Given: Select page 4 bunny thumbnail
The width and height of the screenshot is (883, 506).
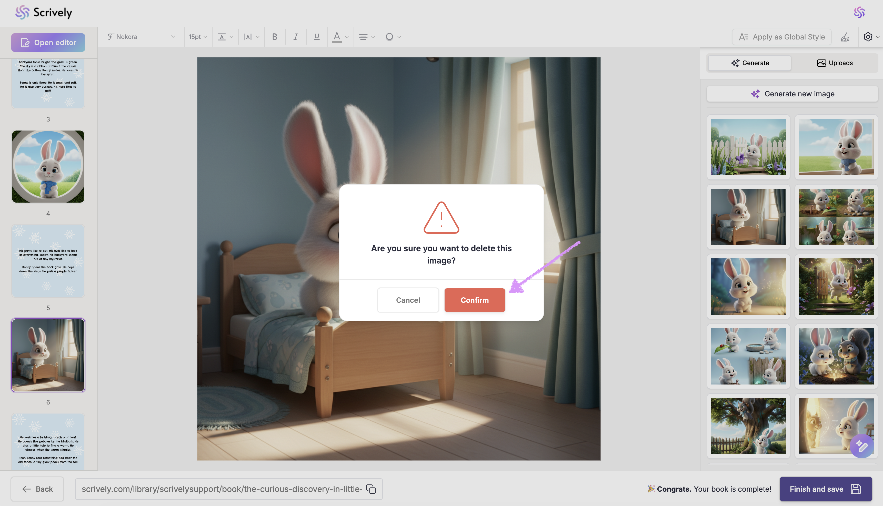Looking at the screenshot, I should pos(48,166).
